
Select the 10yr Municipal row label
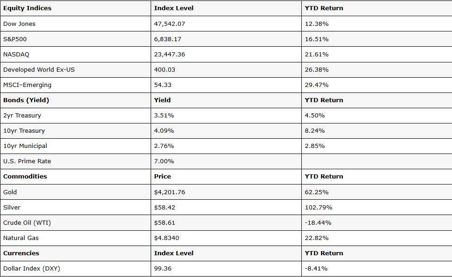(x=25, y=146)
